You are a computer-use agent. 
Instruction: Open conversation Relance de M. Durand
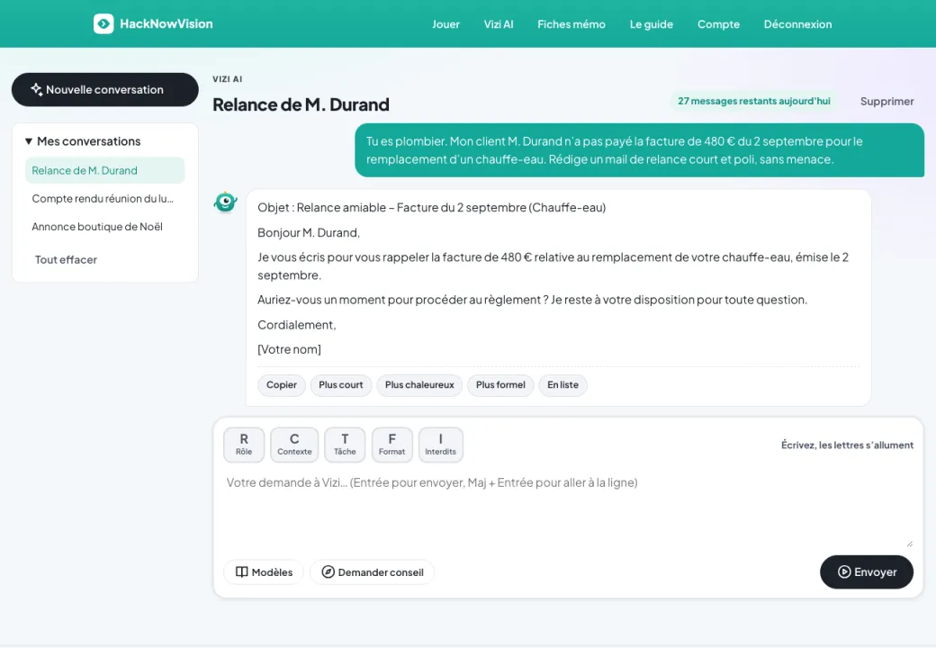tap(105, 171)
